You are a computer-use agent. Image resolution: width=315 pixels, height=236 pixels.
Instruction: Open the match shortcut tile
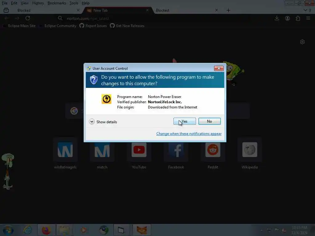point(102,154)
